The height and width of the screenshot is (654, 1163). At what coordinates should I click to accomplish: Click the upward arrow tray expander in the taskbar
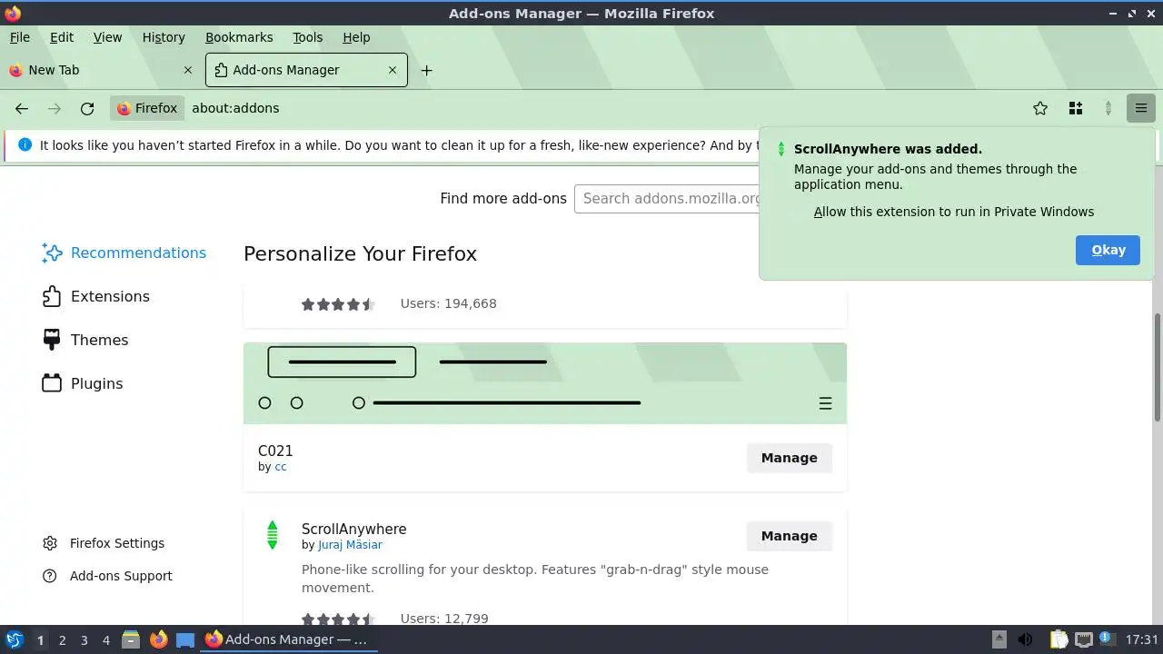(x=999, y=639)
